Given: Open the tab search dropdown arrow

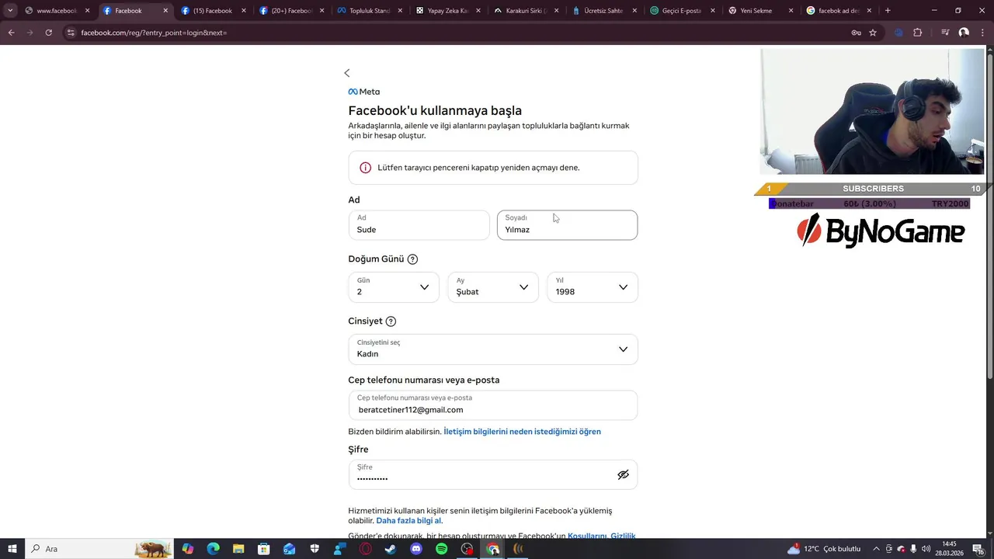Looking at the screenshot, I should [10, 11].
